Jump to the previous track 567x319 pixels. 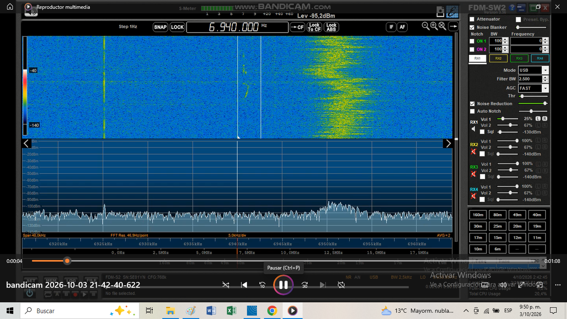244,285
